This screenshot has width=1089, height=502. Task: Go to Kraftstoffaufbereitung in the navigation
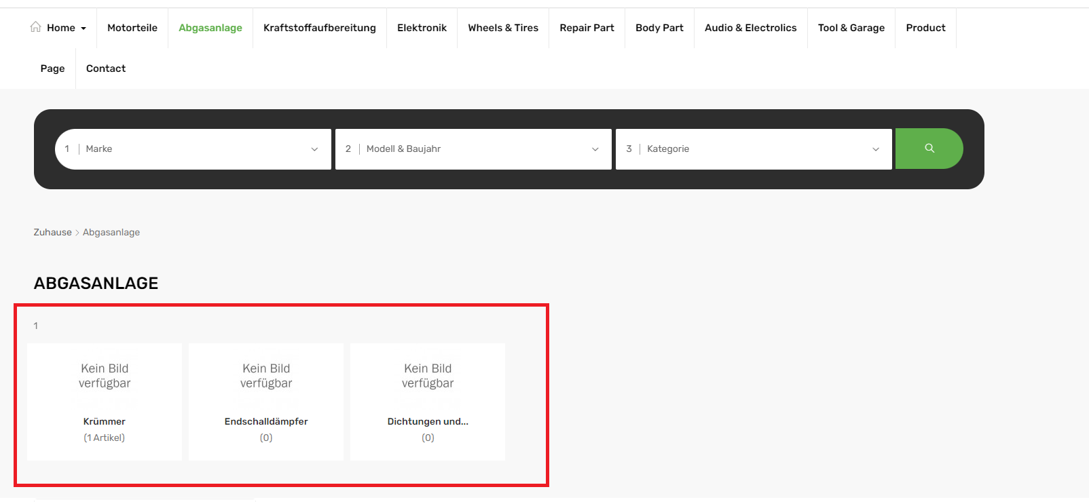[320, 28]
